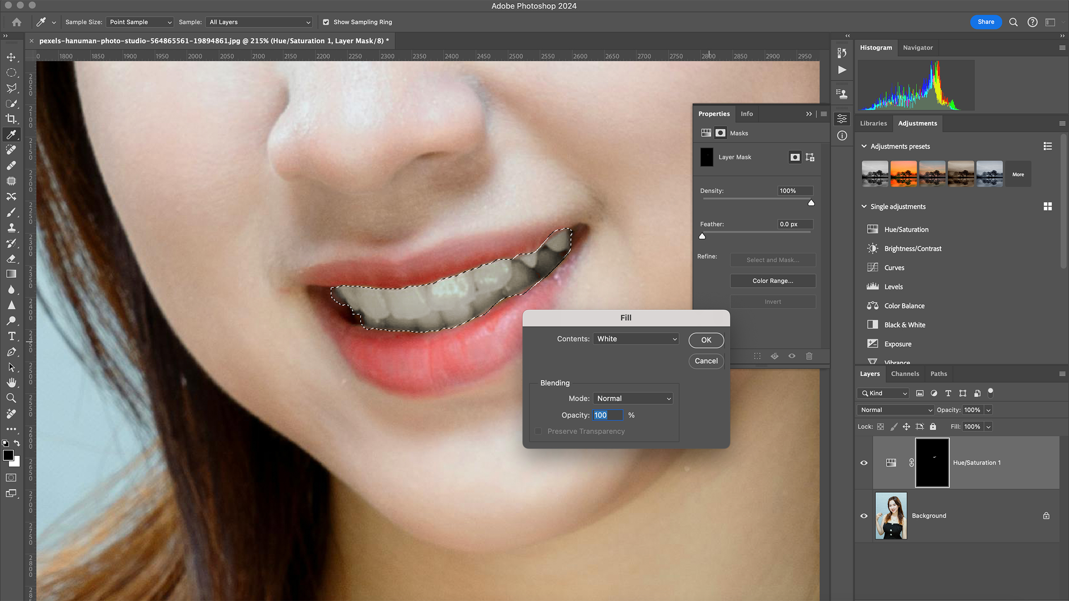Toggle Preserve Transparency checkbox in Fill dialog

click(538, 431)
